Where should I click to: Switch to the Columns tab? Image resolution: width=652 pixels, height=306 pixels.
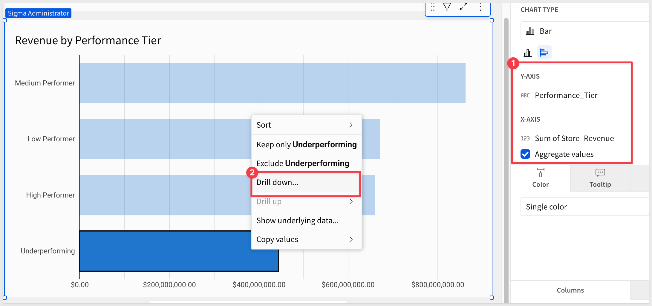570,290
